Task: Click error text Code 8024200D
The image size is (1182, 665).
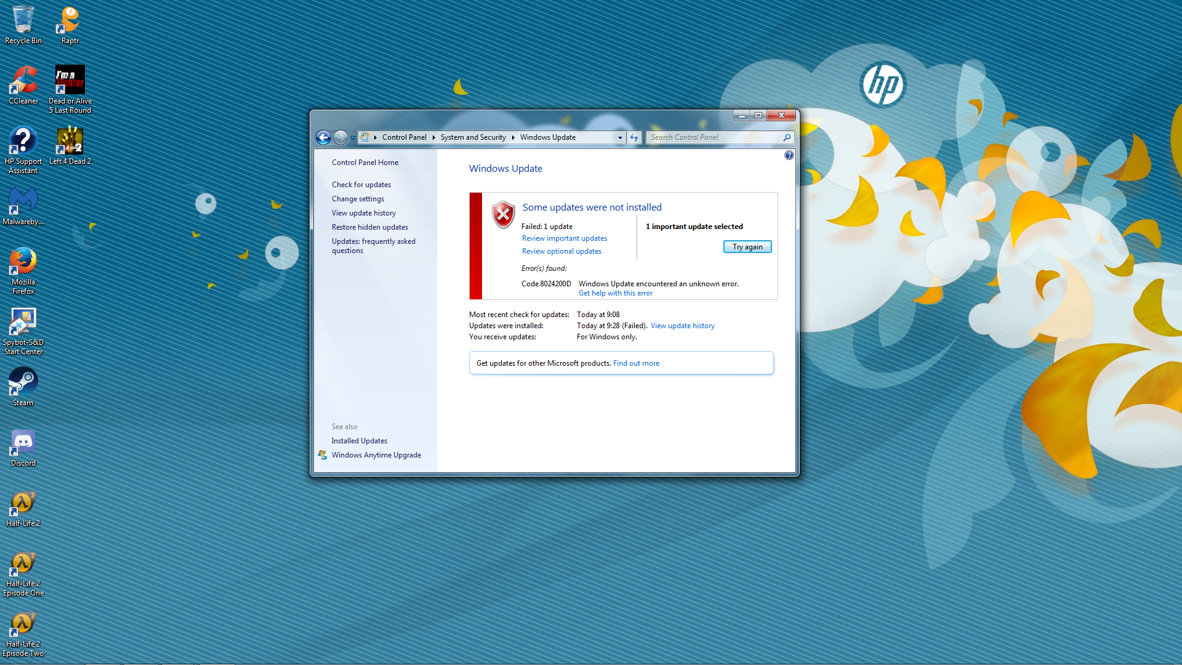Action: tap(546, 284)
